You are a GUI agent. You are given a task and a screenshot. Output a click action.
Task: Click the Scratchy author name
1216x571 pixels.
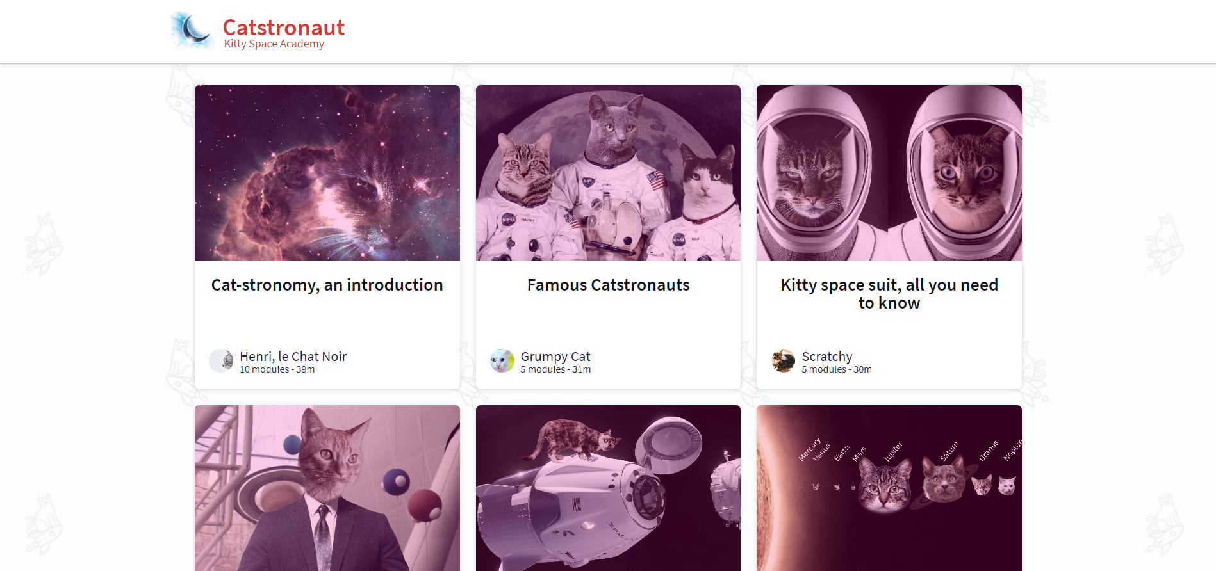(826, 356)
